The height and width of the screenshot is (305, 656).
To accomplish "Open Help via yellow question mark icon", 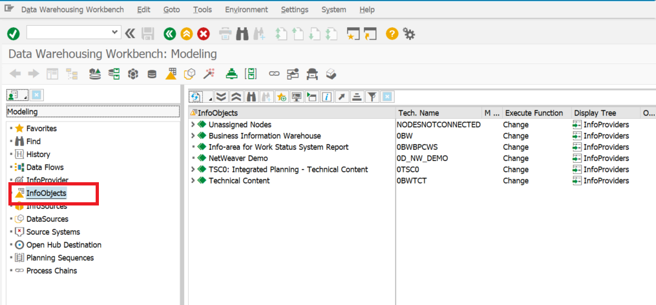I will tap(392, 34).
